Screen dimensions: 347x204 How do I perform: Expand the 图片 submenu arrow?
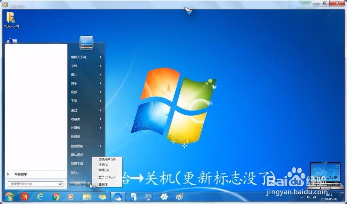(101, 74)
